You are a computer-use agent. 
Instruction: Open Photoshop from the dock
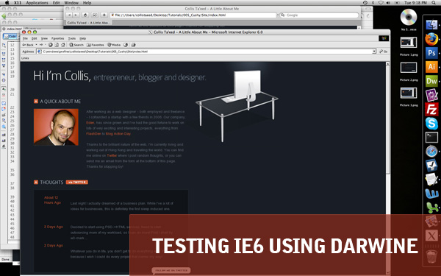(x=431, y=53)
